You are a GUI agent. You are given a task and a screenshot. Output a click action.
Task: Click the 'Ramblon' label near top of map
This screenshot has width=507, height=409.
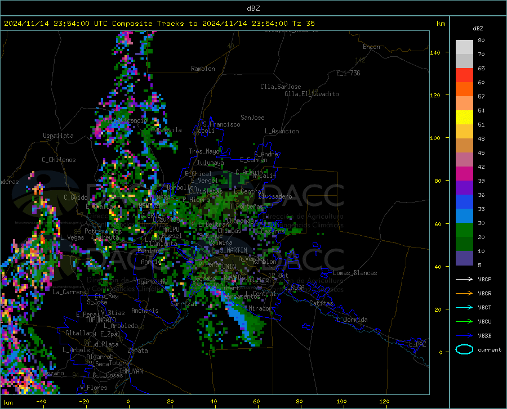203,69
